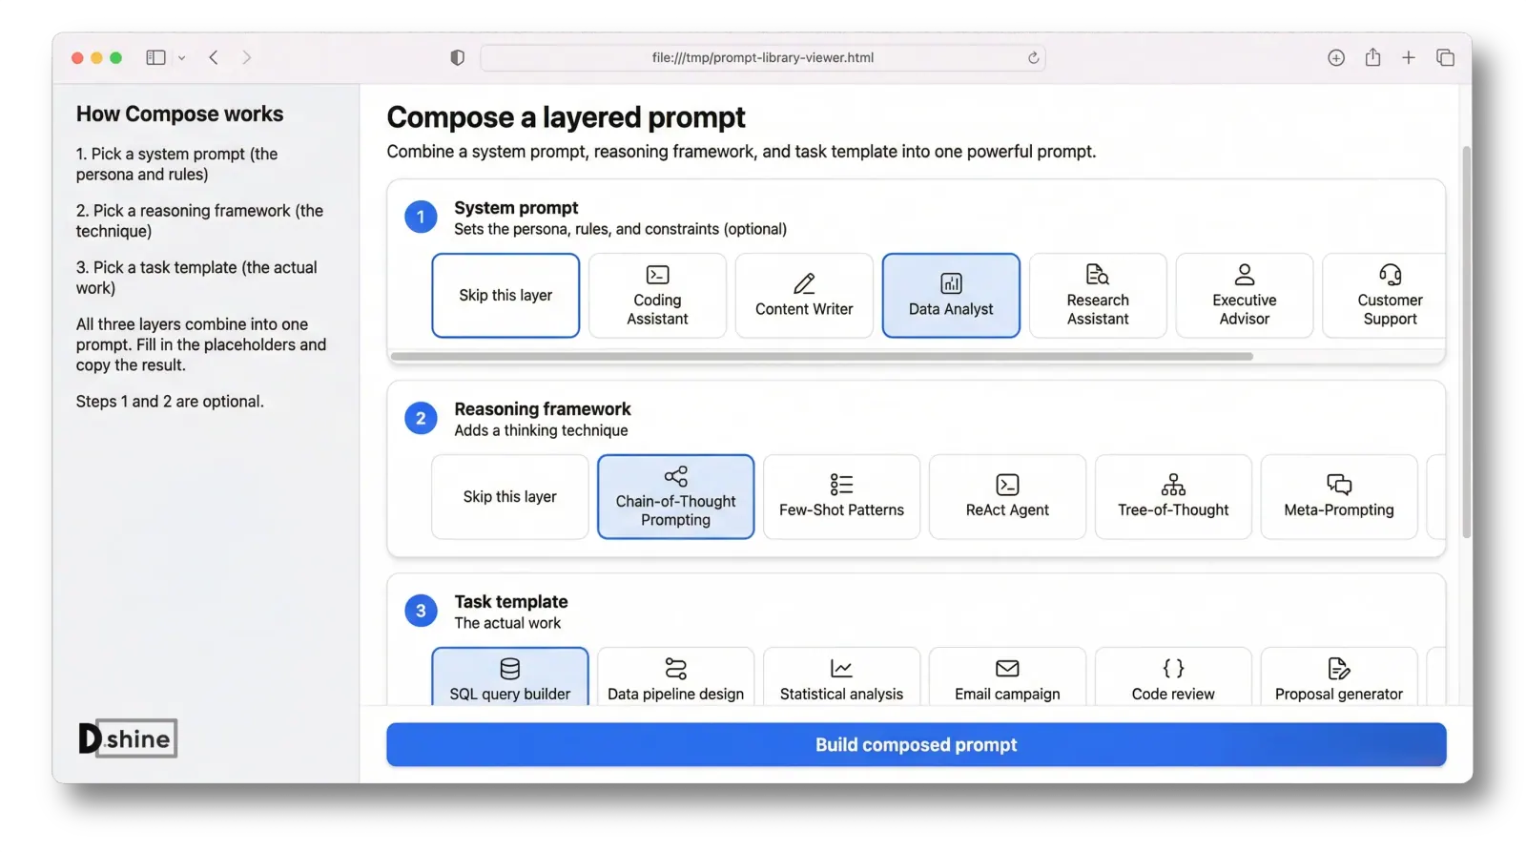Image resolution: width=1526 pixels, height=852 pixels.
Task: Click the system prompt horizontal scrollbar
Action: click(x=821, y=357)
